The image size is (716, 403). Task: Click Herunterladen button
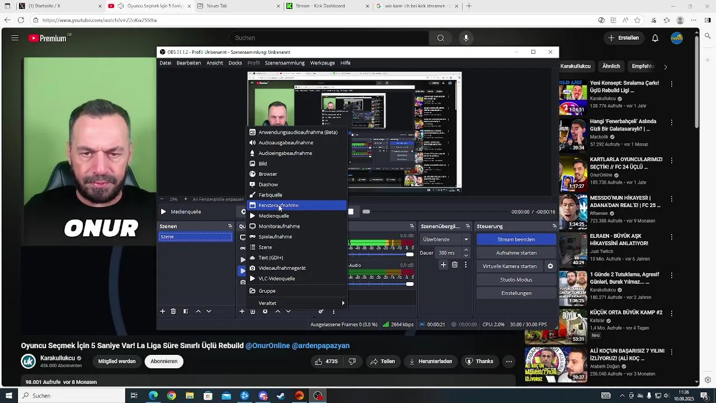pyautogui.click(x=431, y=362)
